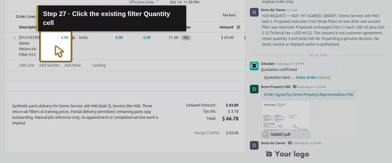This screenshot has width=392, height=163.
Task: Click Add Section link
Action: click(x=49, y=65)
